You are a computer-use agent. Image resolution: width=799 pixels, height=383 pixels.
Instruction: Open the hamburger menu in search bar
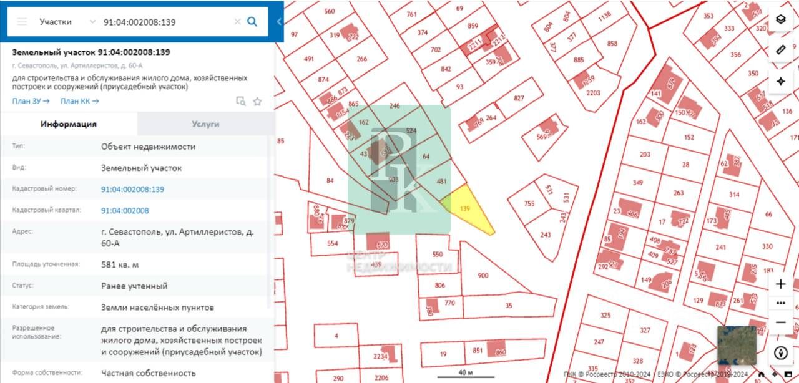pyautogui.click(x=22, y=22)
